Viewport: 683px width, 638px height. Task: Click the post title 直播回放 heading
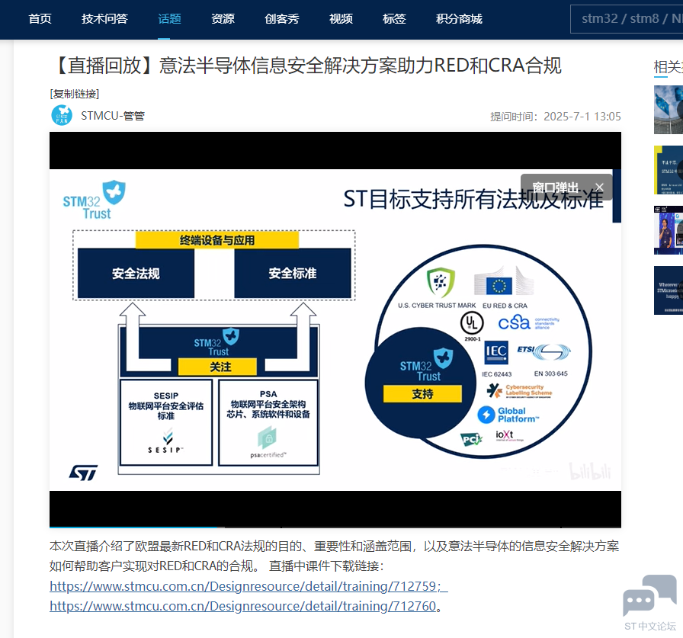click(x=306, y=66)
